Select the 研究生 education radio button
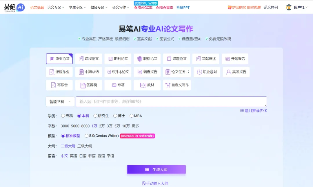Viewport: 313px width, 187px height. tap(95, 116)
